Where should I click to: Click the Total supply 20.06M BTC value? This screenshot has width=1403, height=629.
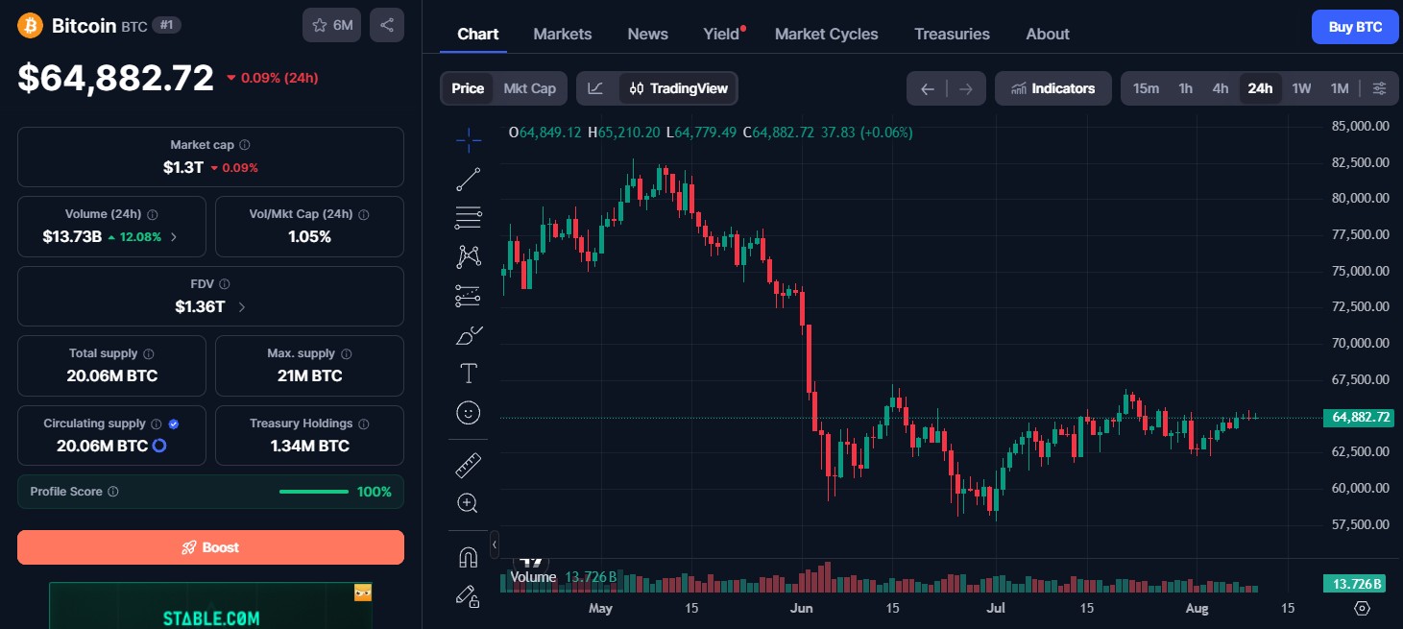click(112, 376)
